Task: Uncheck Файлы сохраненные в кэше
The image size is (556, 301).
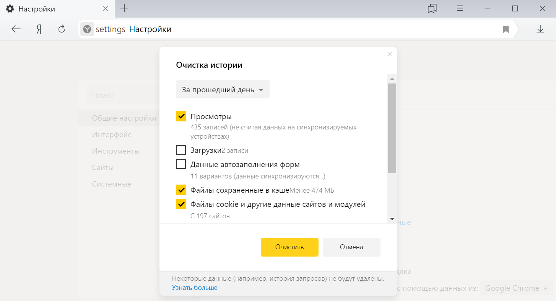Action: 181,190
